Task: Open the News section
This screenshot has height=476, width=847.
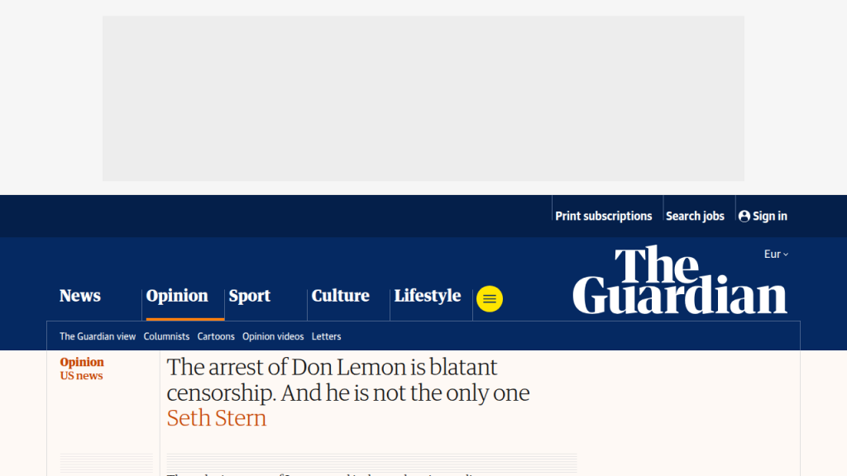Action: 80,296
